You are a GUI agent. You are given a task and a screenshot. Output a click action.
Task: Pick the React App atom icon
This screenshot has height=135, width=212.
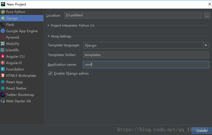pos(3,82)
